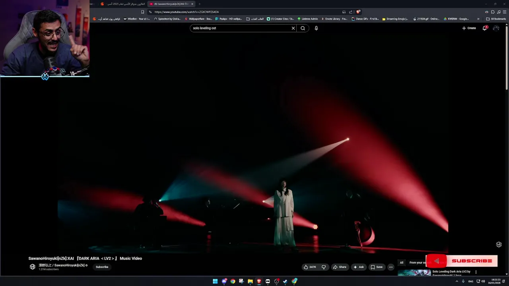This screenshot has width=509, height=286.
Task: Subscribe to the SawanoHiroyuki[nZk] channel
Action: tap(102, 267)
